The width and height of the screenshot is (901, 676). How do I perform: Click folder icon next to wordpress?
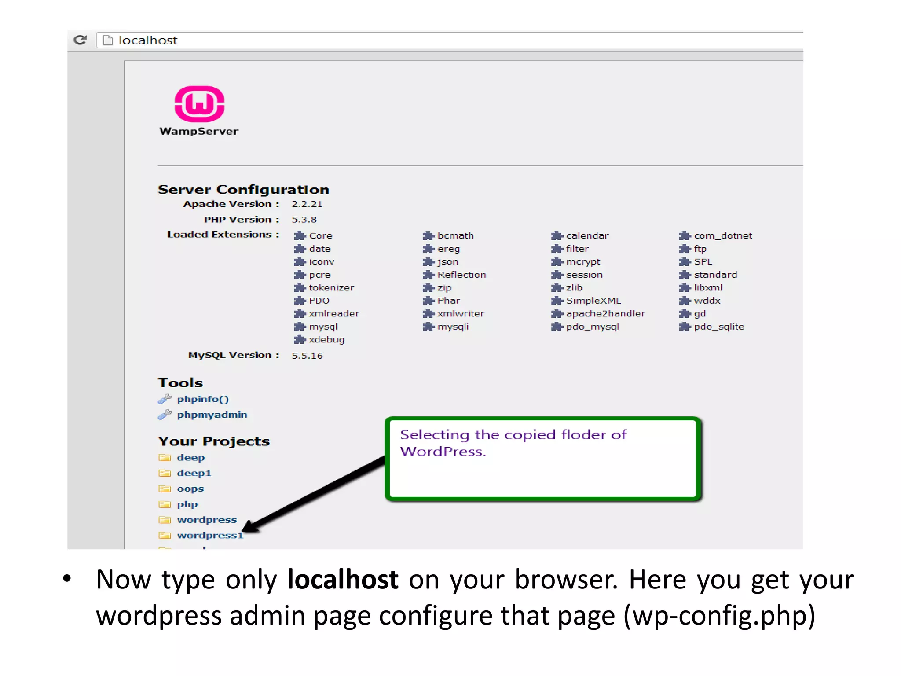pyautogui.click(x=165, y=520)
